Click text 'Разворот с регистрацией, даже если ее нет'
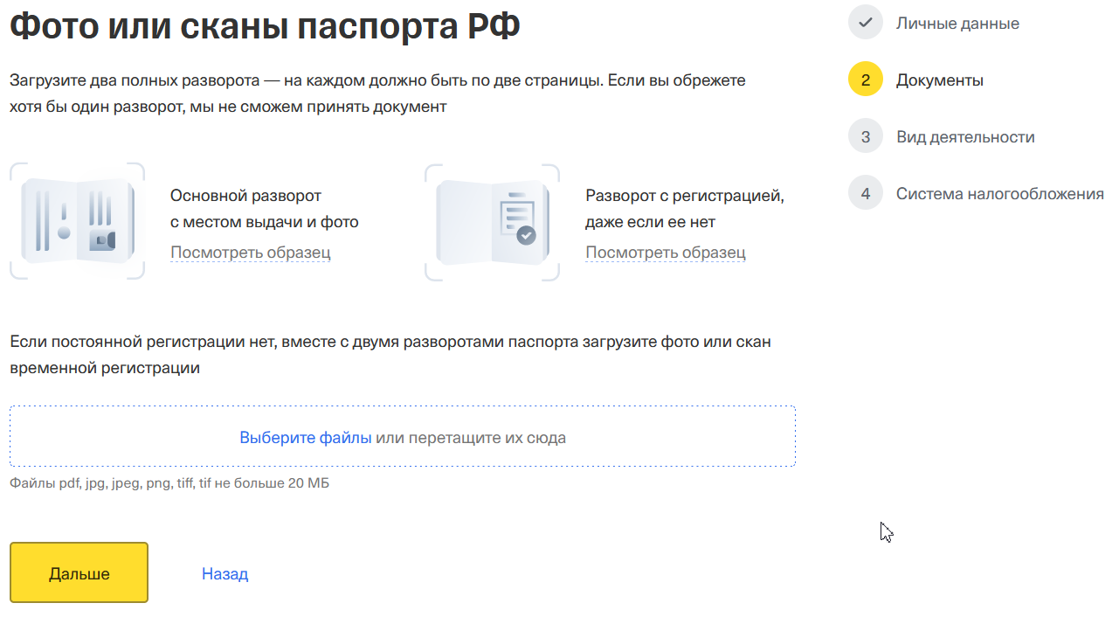Viewport: 1119px width, 617px height. click(685, 209)
